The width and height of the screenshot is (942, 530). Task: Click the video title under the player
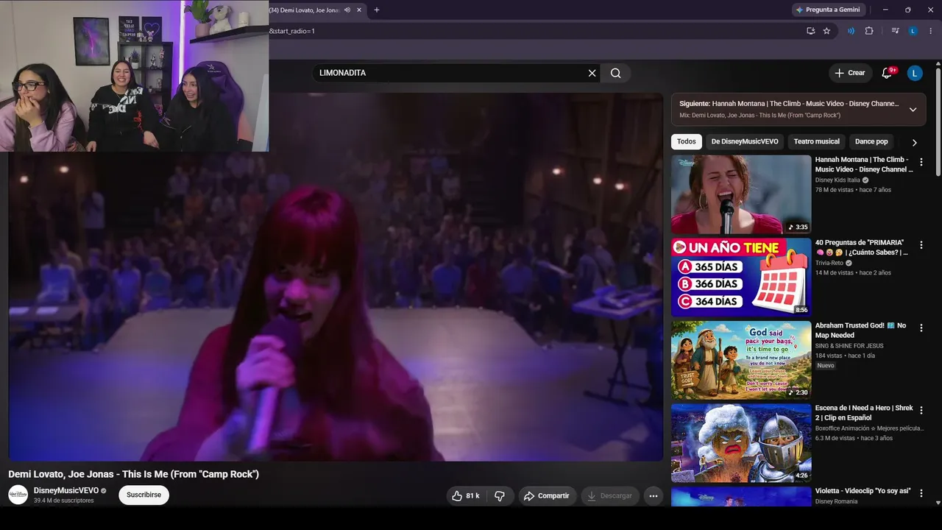tap(134, 474)
